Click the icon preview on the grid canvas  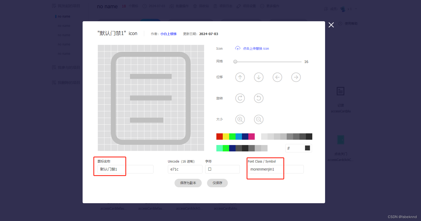pyautogui.click(x=151, y=98)
